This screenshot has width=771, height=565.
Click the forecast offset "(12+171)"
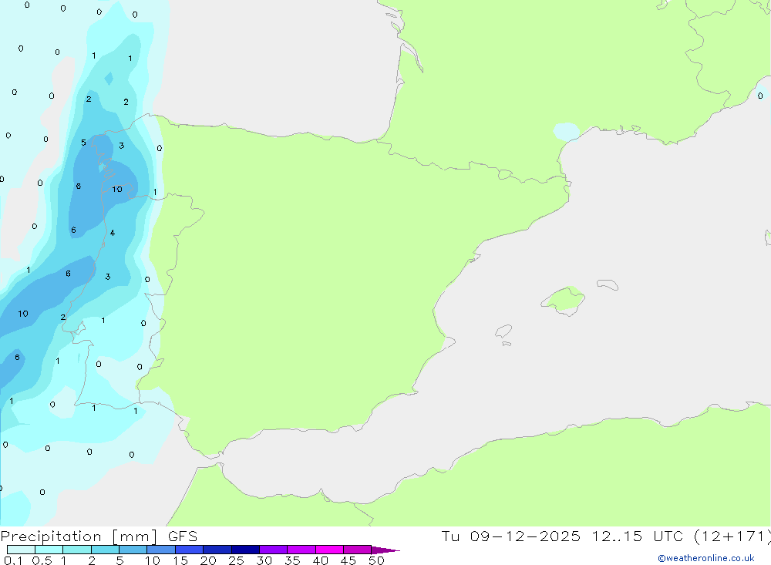coord(732,536)
